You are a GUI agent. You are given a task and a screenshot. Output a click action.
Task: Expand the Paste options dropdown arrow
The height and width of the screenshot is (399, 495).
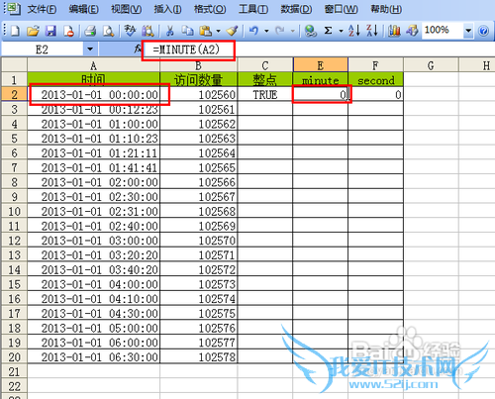click(218, 31)
